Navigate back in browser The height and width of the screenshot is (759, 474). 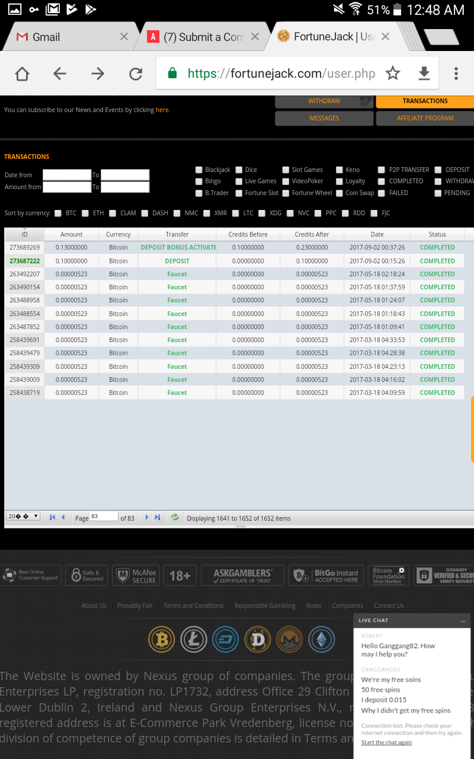pos(60,74)
